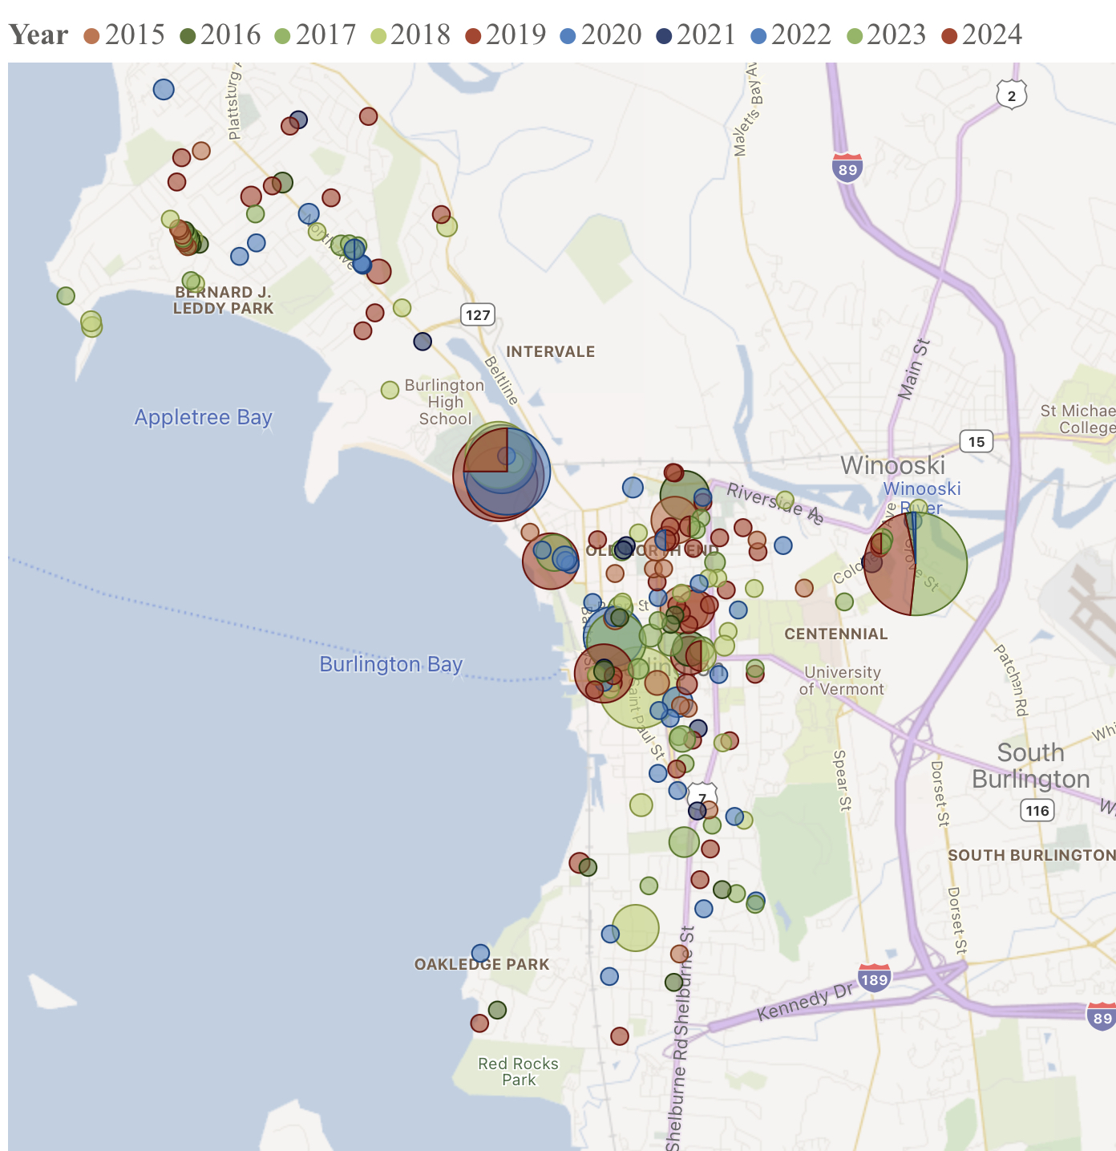Choose the 2024 legend label
Viewport: 1116px width, 1151px height.
click(992, 35)
